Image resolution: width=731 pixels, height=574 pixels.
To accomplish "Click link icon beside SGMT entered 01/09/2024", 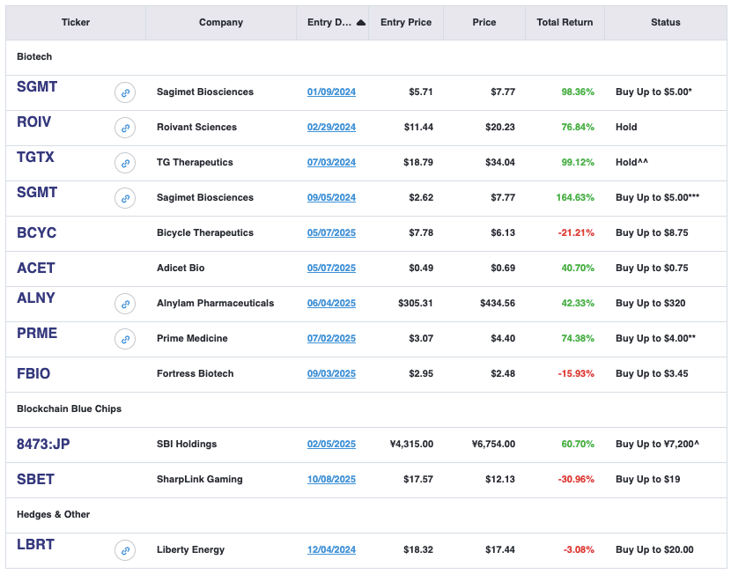I will [125, 92].
